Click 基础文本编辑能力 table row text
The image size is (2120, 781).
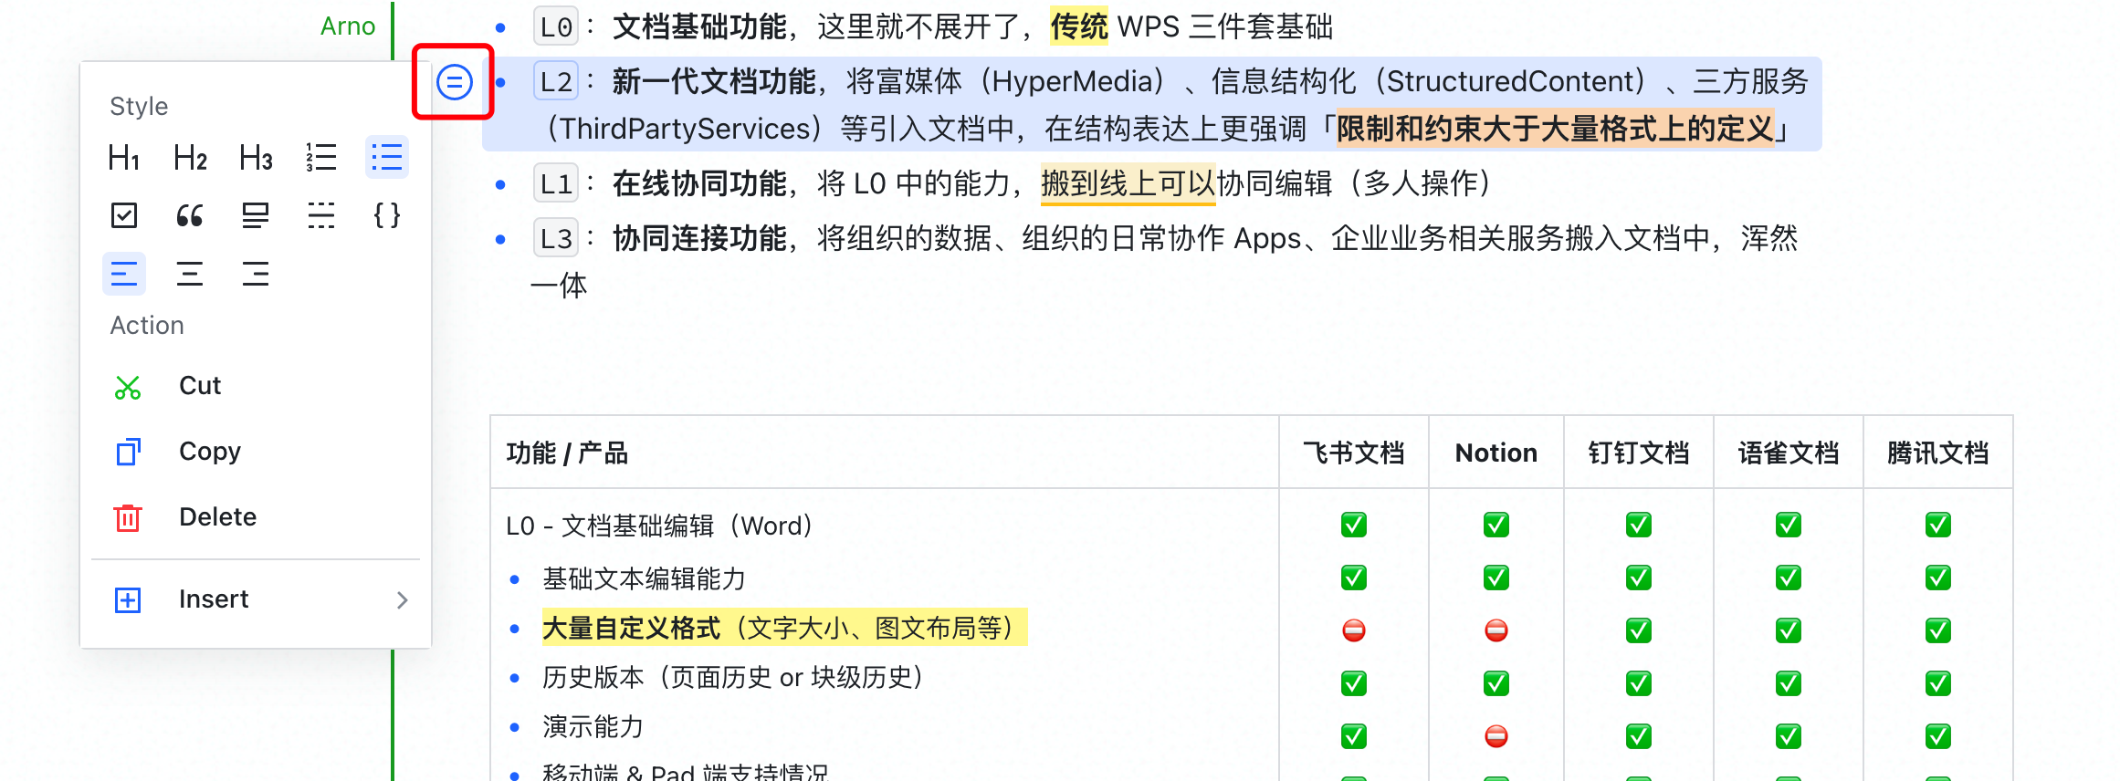[x=645, y=579]
